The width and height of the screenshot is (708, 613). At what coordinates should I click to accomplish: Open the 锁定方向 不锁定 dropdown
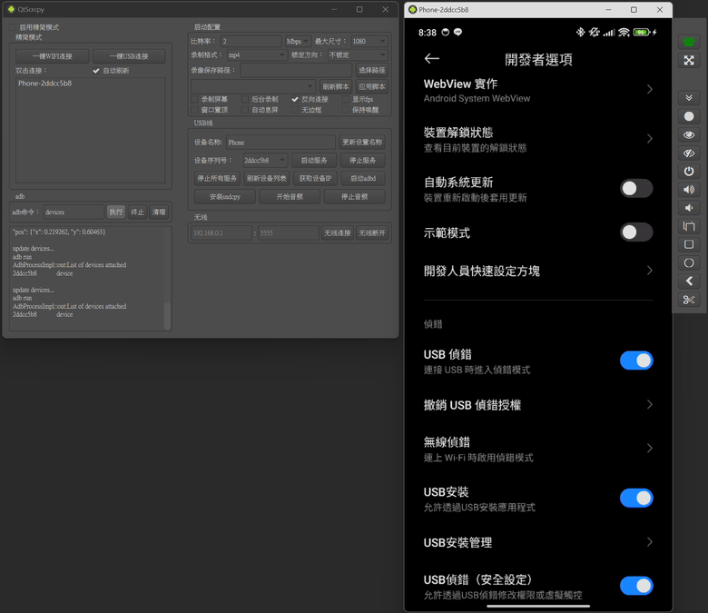pos(357,54)
